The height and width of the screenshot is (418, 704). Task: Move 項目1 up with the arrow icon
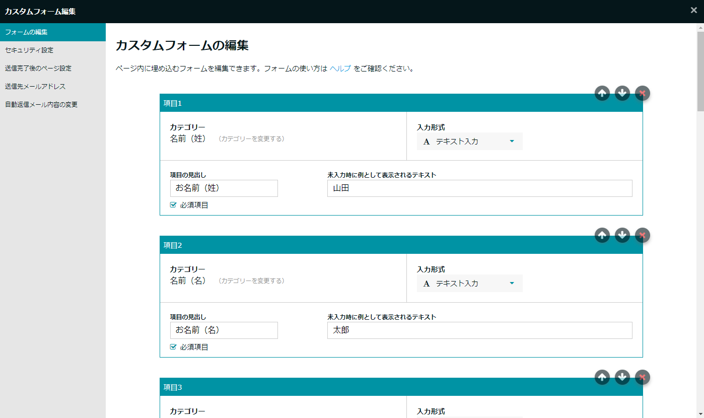602,93
